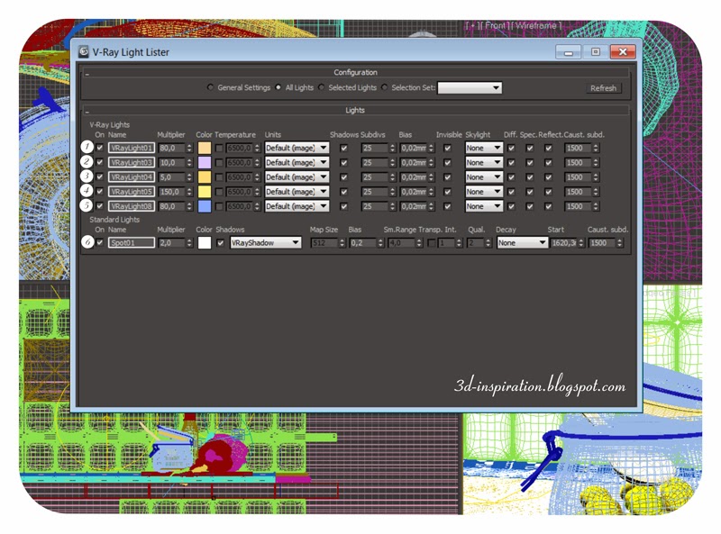Viewport: 721px width, 534px height.
Task: Disable Invisible checkbox for VRayLight04
Action: tap(447, 177)
